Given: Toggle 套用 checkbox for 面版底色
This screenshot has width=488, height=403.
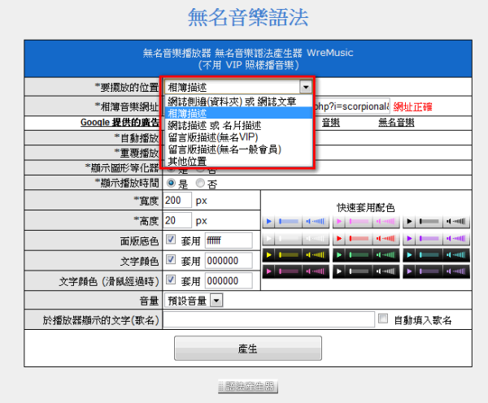Looking at the screenshot, I should point(171,240).
